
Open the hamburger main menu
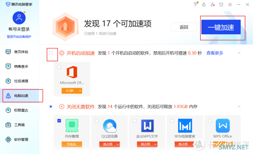230,5
